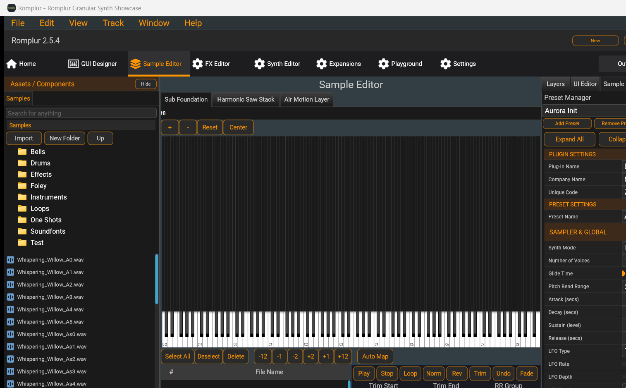Click the Auto Map button
The width and height of the screenshot is (626, 388).
point(375,357)
